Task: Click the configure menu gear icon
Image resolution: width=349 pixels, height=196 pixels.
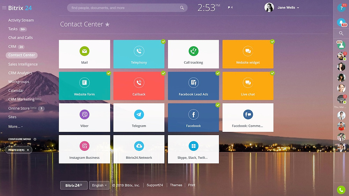Action: [x=35, y=139]
